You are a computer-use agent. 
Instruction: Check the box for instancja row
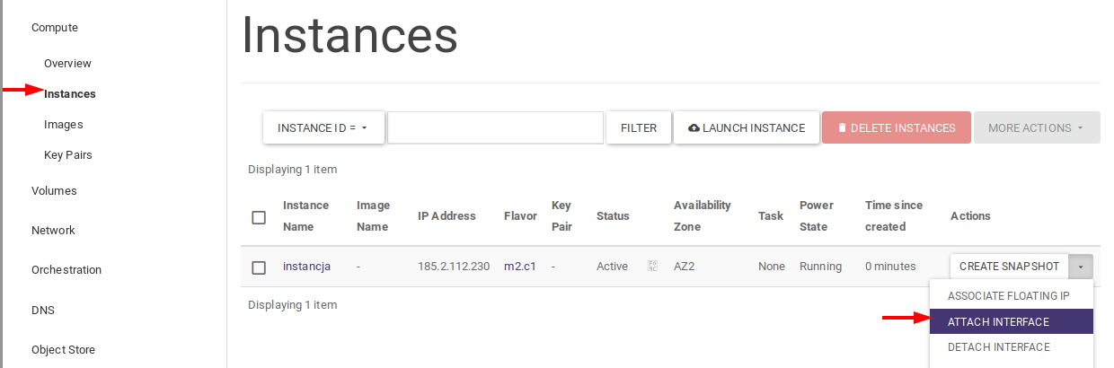[259, 267]
